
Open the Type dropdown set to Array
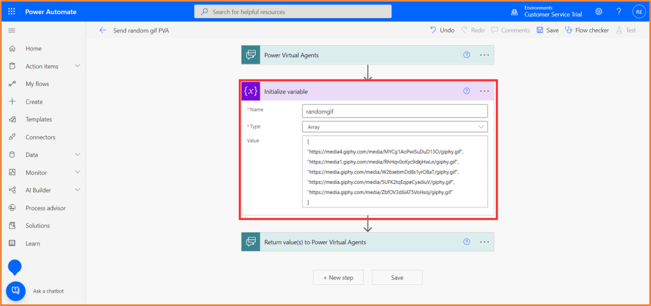point(395,127)
